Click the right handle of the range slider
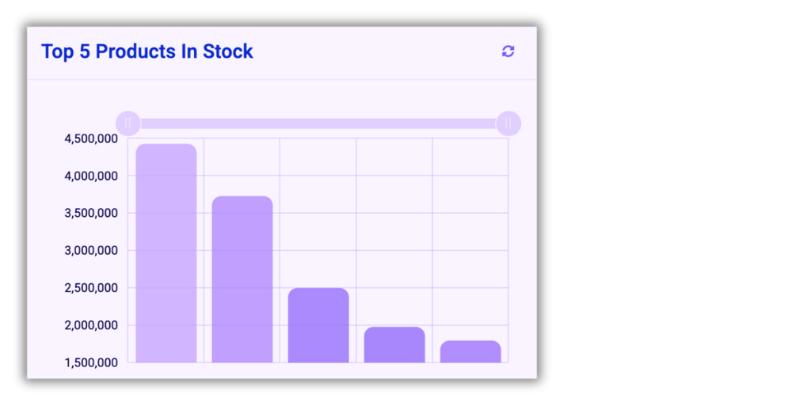This screenshot has width=792, height=413. pos(508,123)
